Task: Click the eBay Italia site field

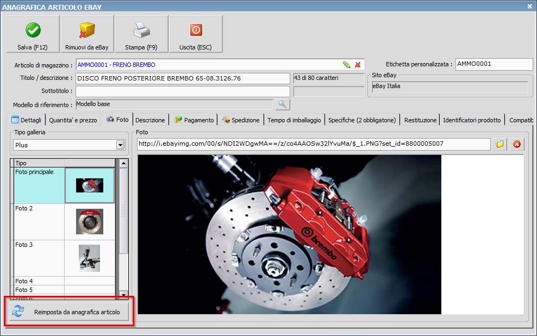Action: (450, 86)
